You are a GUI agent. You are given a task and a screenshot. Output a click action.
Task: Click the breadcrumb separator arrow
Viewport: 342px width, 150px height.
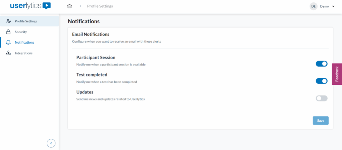80,6
